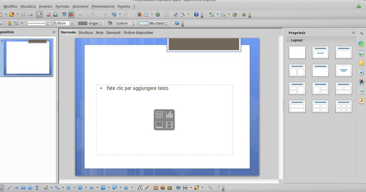366x192 pixels.
Task: Open the Colore fill type dropdown
Action: click(x=126, y=23)
